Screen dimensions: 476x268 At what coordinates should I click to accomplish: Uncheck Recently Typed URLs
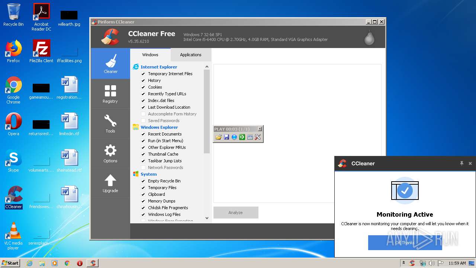143,94
